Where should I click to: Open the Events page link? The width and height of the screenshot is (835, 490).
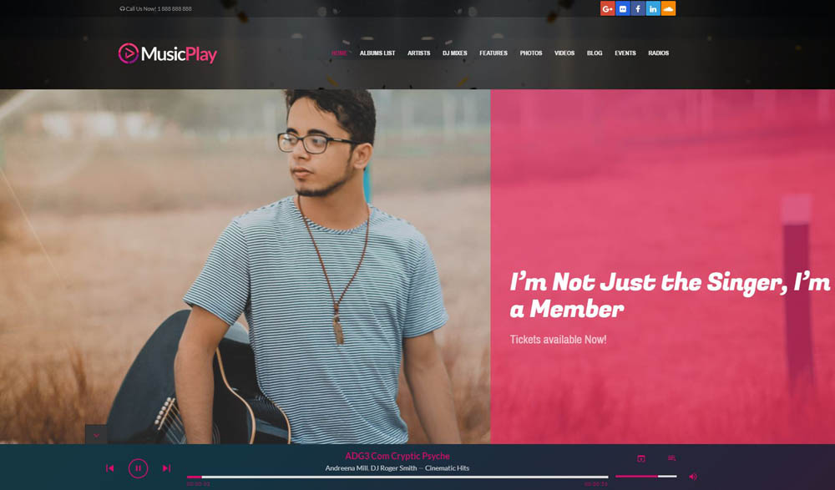pos(625,53)
